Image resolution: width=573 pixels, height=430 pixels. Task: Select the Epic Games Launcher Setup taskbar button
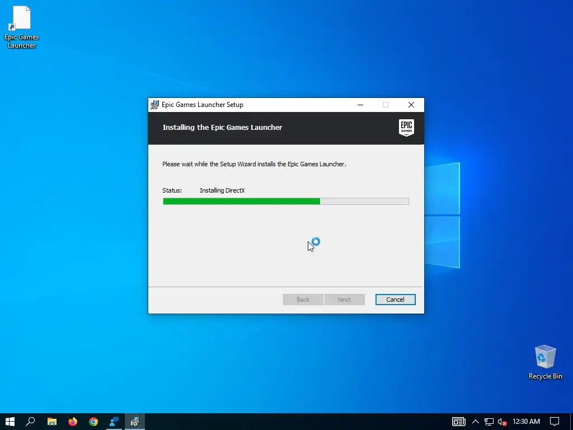135,422
